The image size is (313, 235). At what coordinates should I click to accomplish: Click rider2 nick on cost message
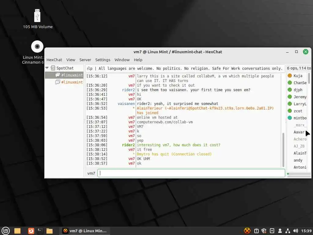pos(128,145)
